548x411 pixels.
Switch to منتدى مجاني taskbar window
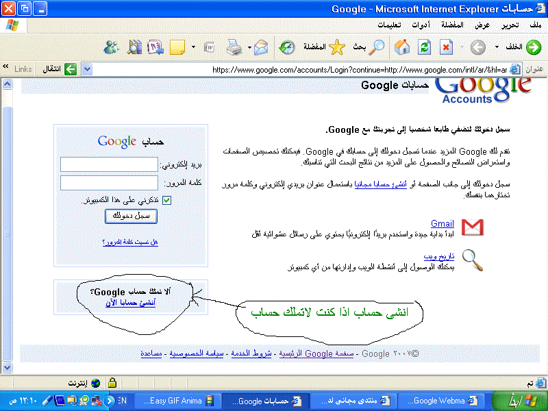[354, 401]
